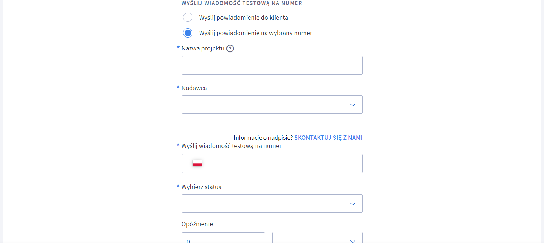The height and width of the screenshot is (243, 544).
Task: Click the 'Nazwa projektu' field label
Action: point(203,48)
